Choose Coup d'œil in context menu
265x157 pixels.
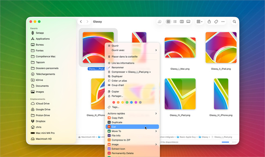(132, 85)
